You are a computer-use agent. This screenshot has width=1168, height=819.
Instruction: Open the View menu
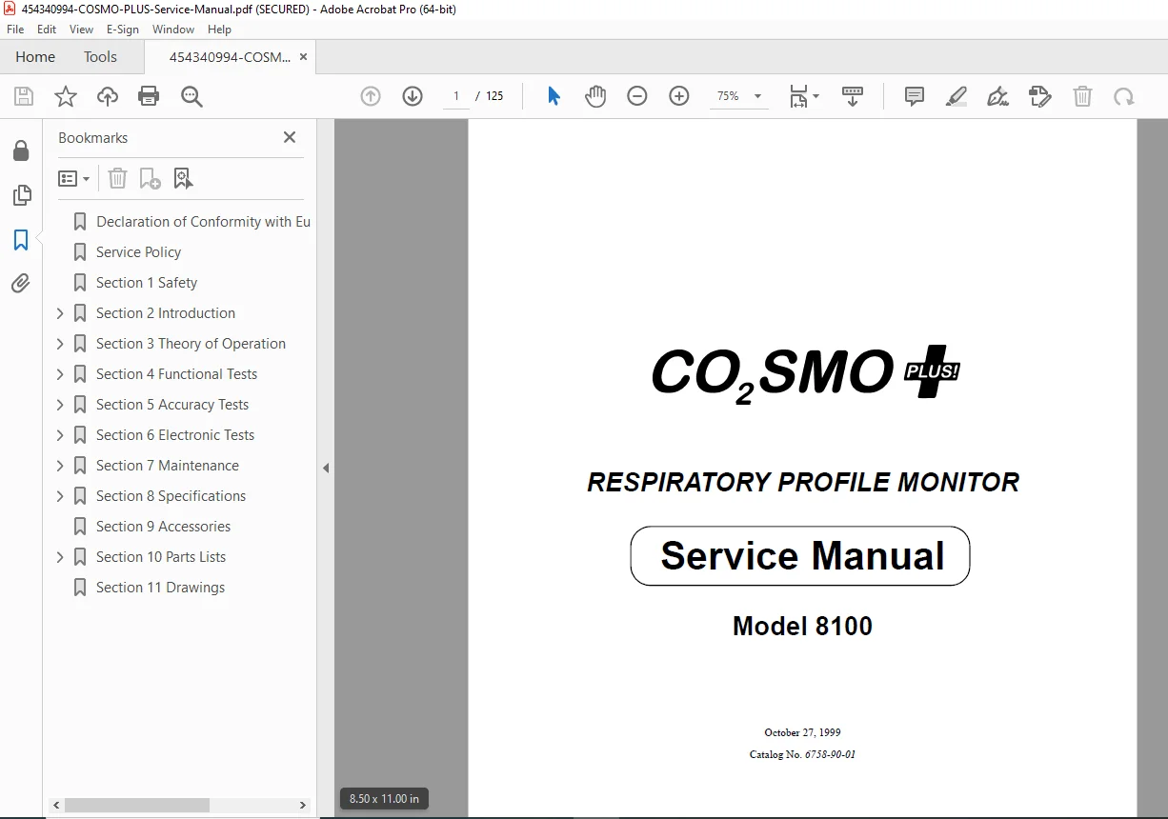click(82, 30)
